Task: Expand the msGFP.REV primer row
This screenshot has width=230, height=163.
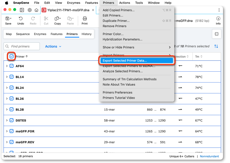Action: tap(7, 142)
